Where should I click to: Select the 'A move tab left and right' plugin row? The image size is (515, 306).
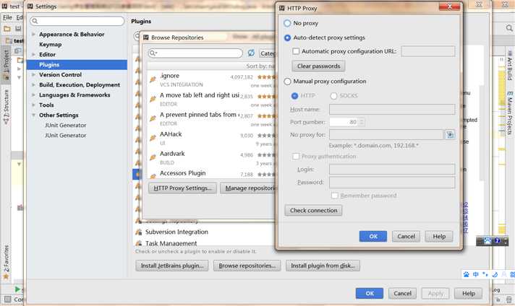tap(212, 99)
